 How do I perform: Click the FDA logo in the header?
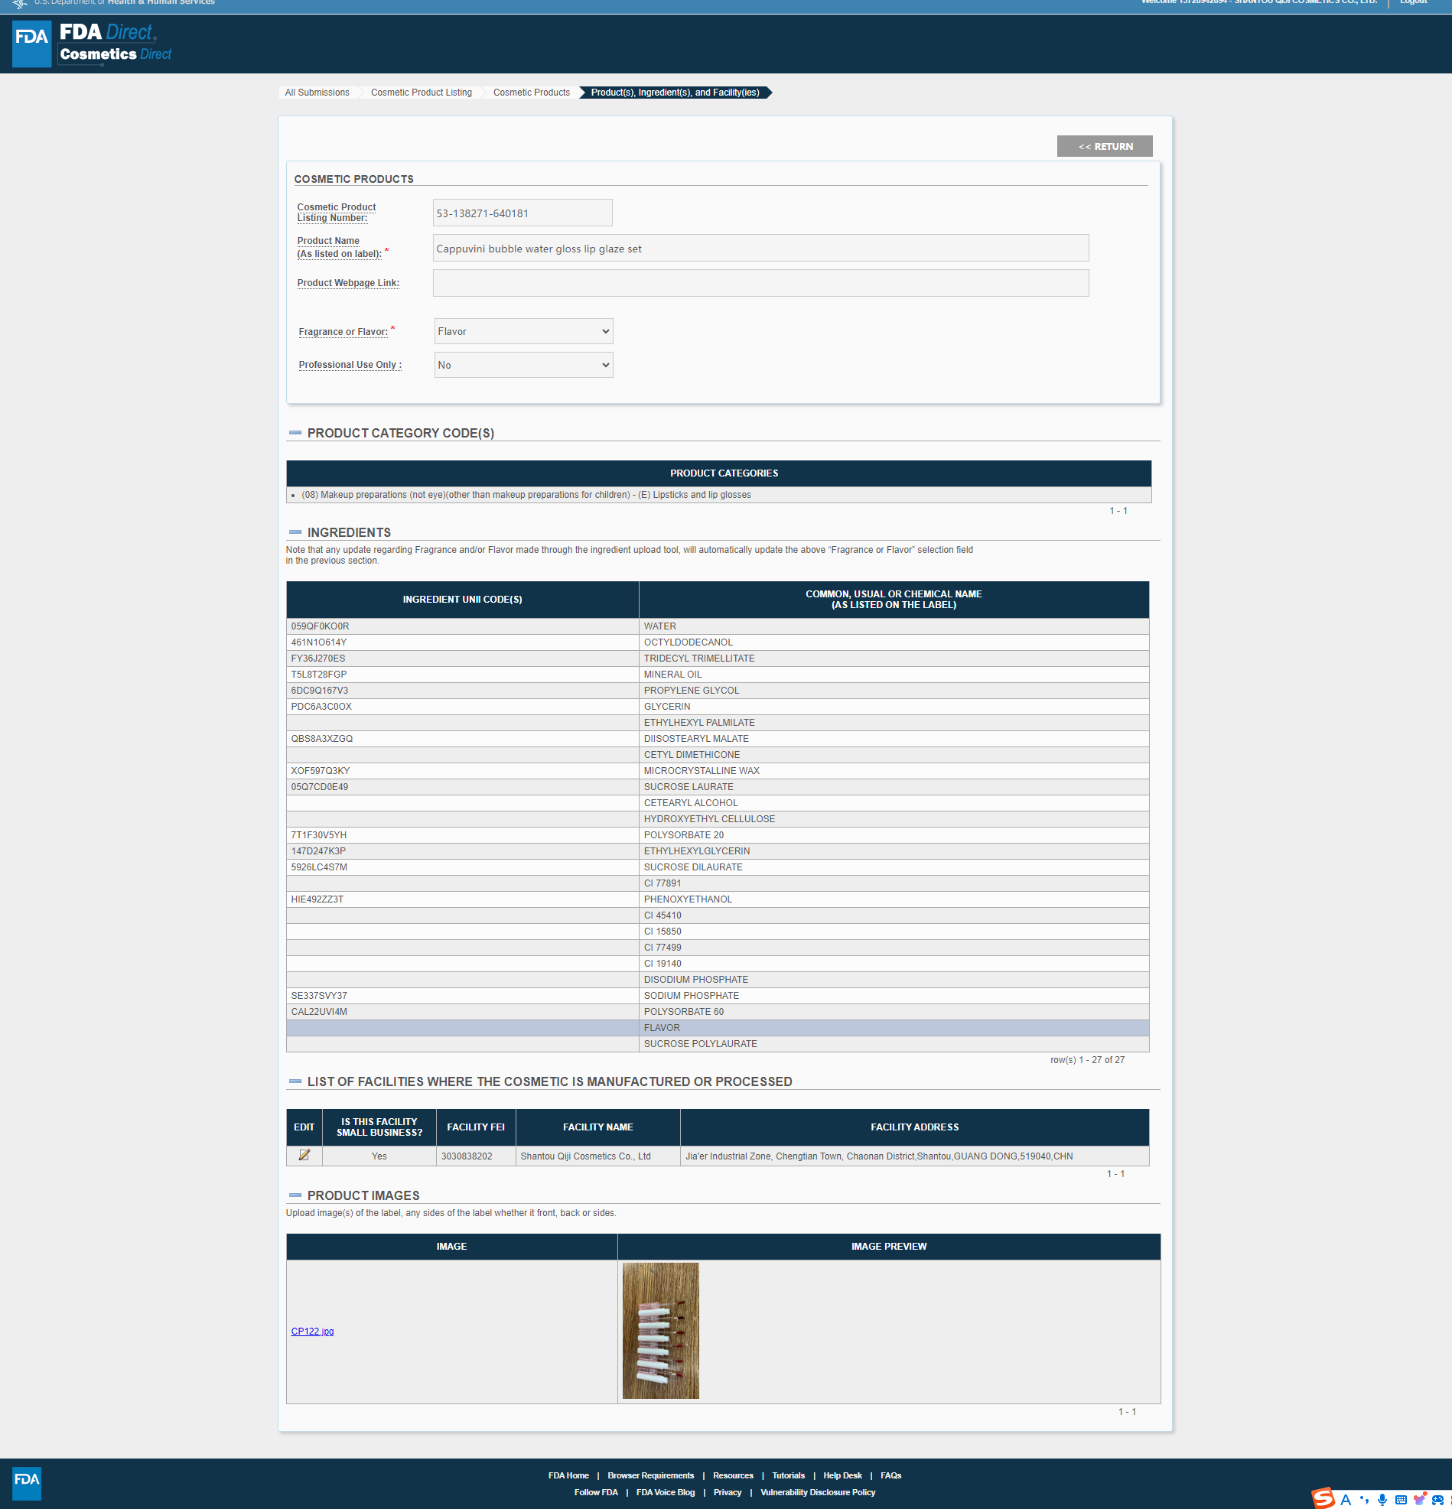[x=31, y=44]
